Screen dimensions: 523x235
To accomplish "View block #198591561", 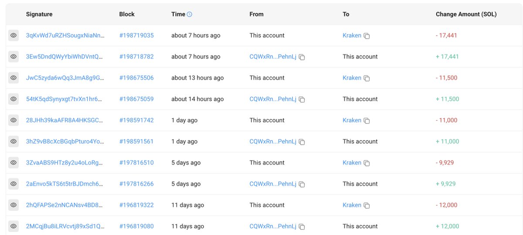I will [136, 142].
